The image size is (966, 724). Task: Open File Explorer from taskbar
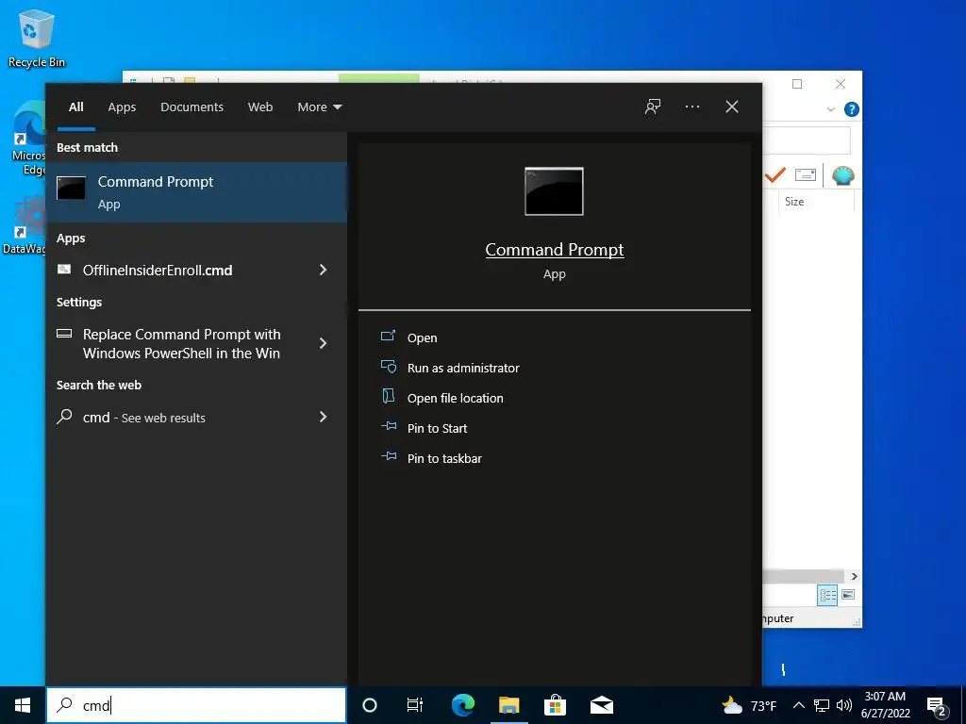pos(508,705)
